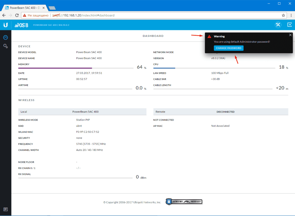The image size is (295, 216).
Task: Open the tools wrench icon in header
Action: tap(278, 25)
